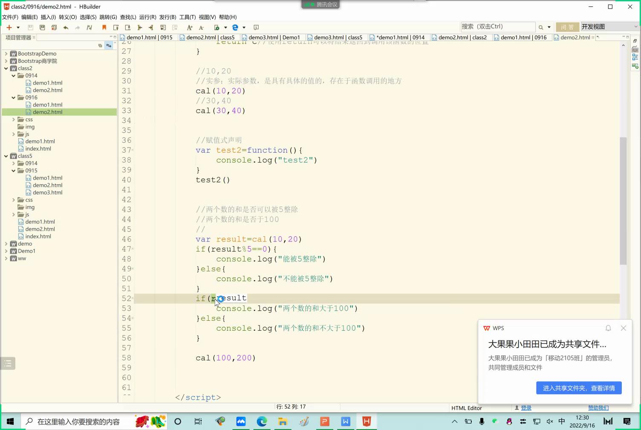
Task: Expand the css folder under class2
Action: click(14, 119)
